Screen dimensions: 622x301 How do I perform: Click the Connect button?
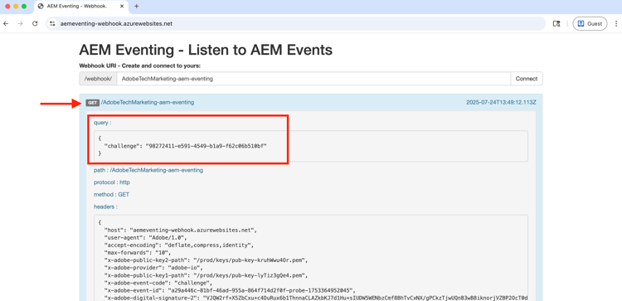pos(527,79)
